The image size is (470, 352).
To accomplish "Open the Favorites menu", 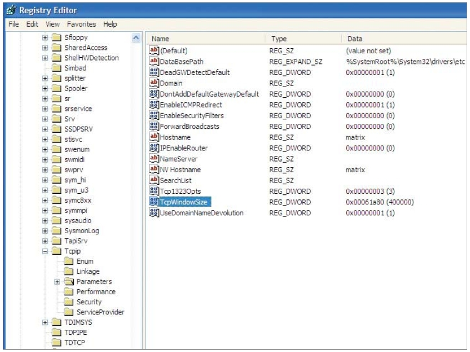I will (81, 24).
